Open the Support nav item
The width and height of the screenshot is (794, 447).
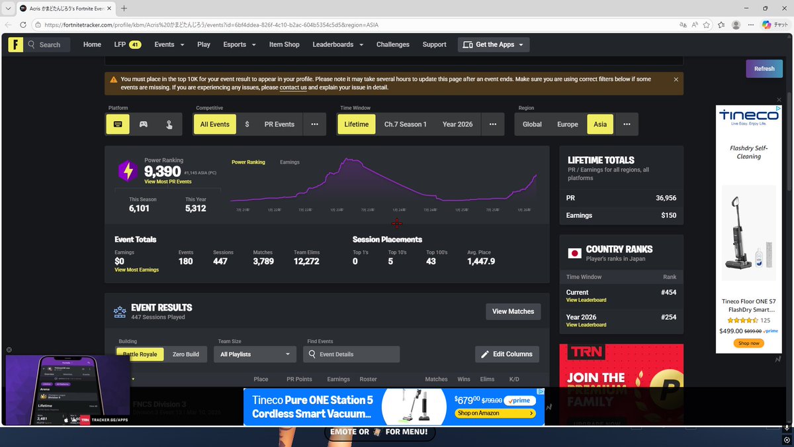434,44
